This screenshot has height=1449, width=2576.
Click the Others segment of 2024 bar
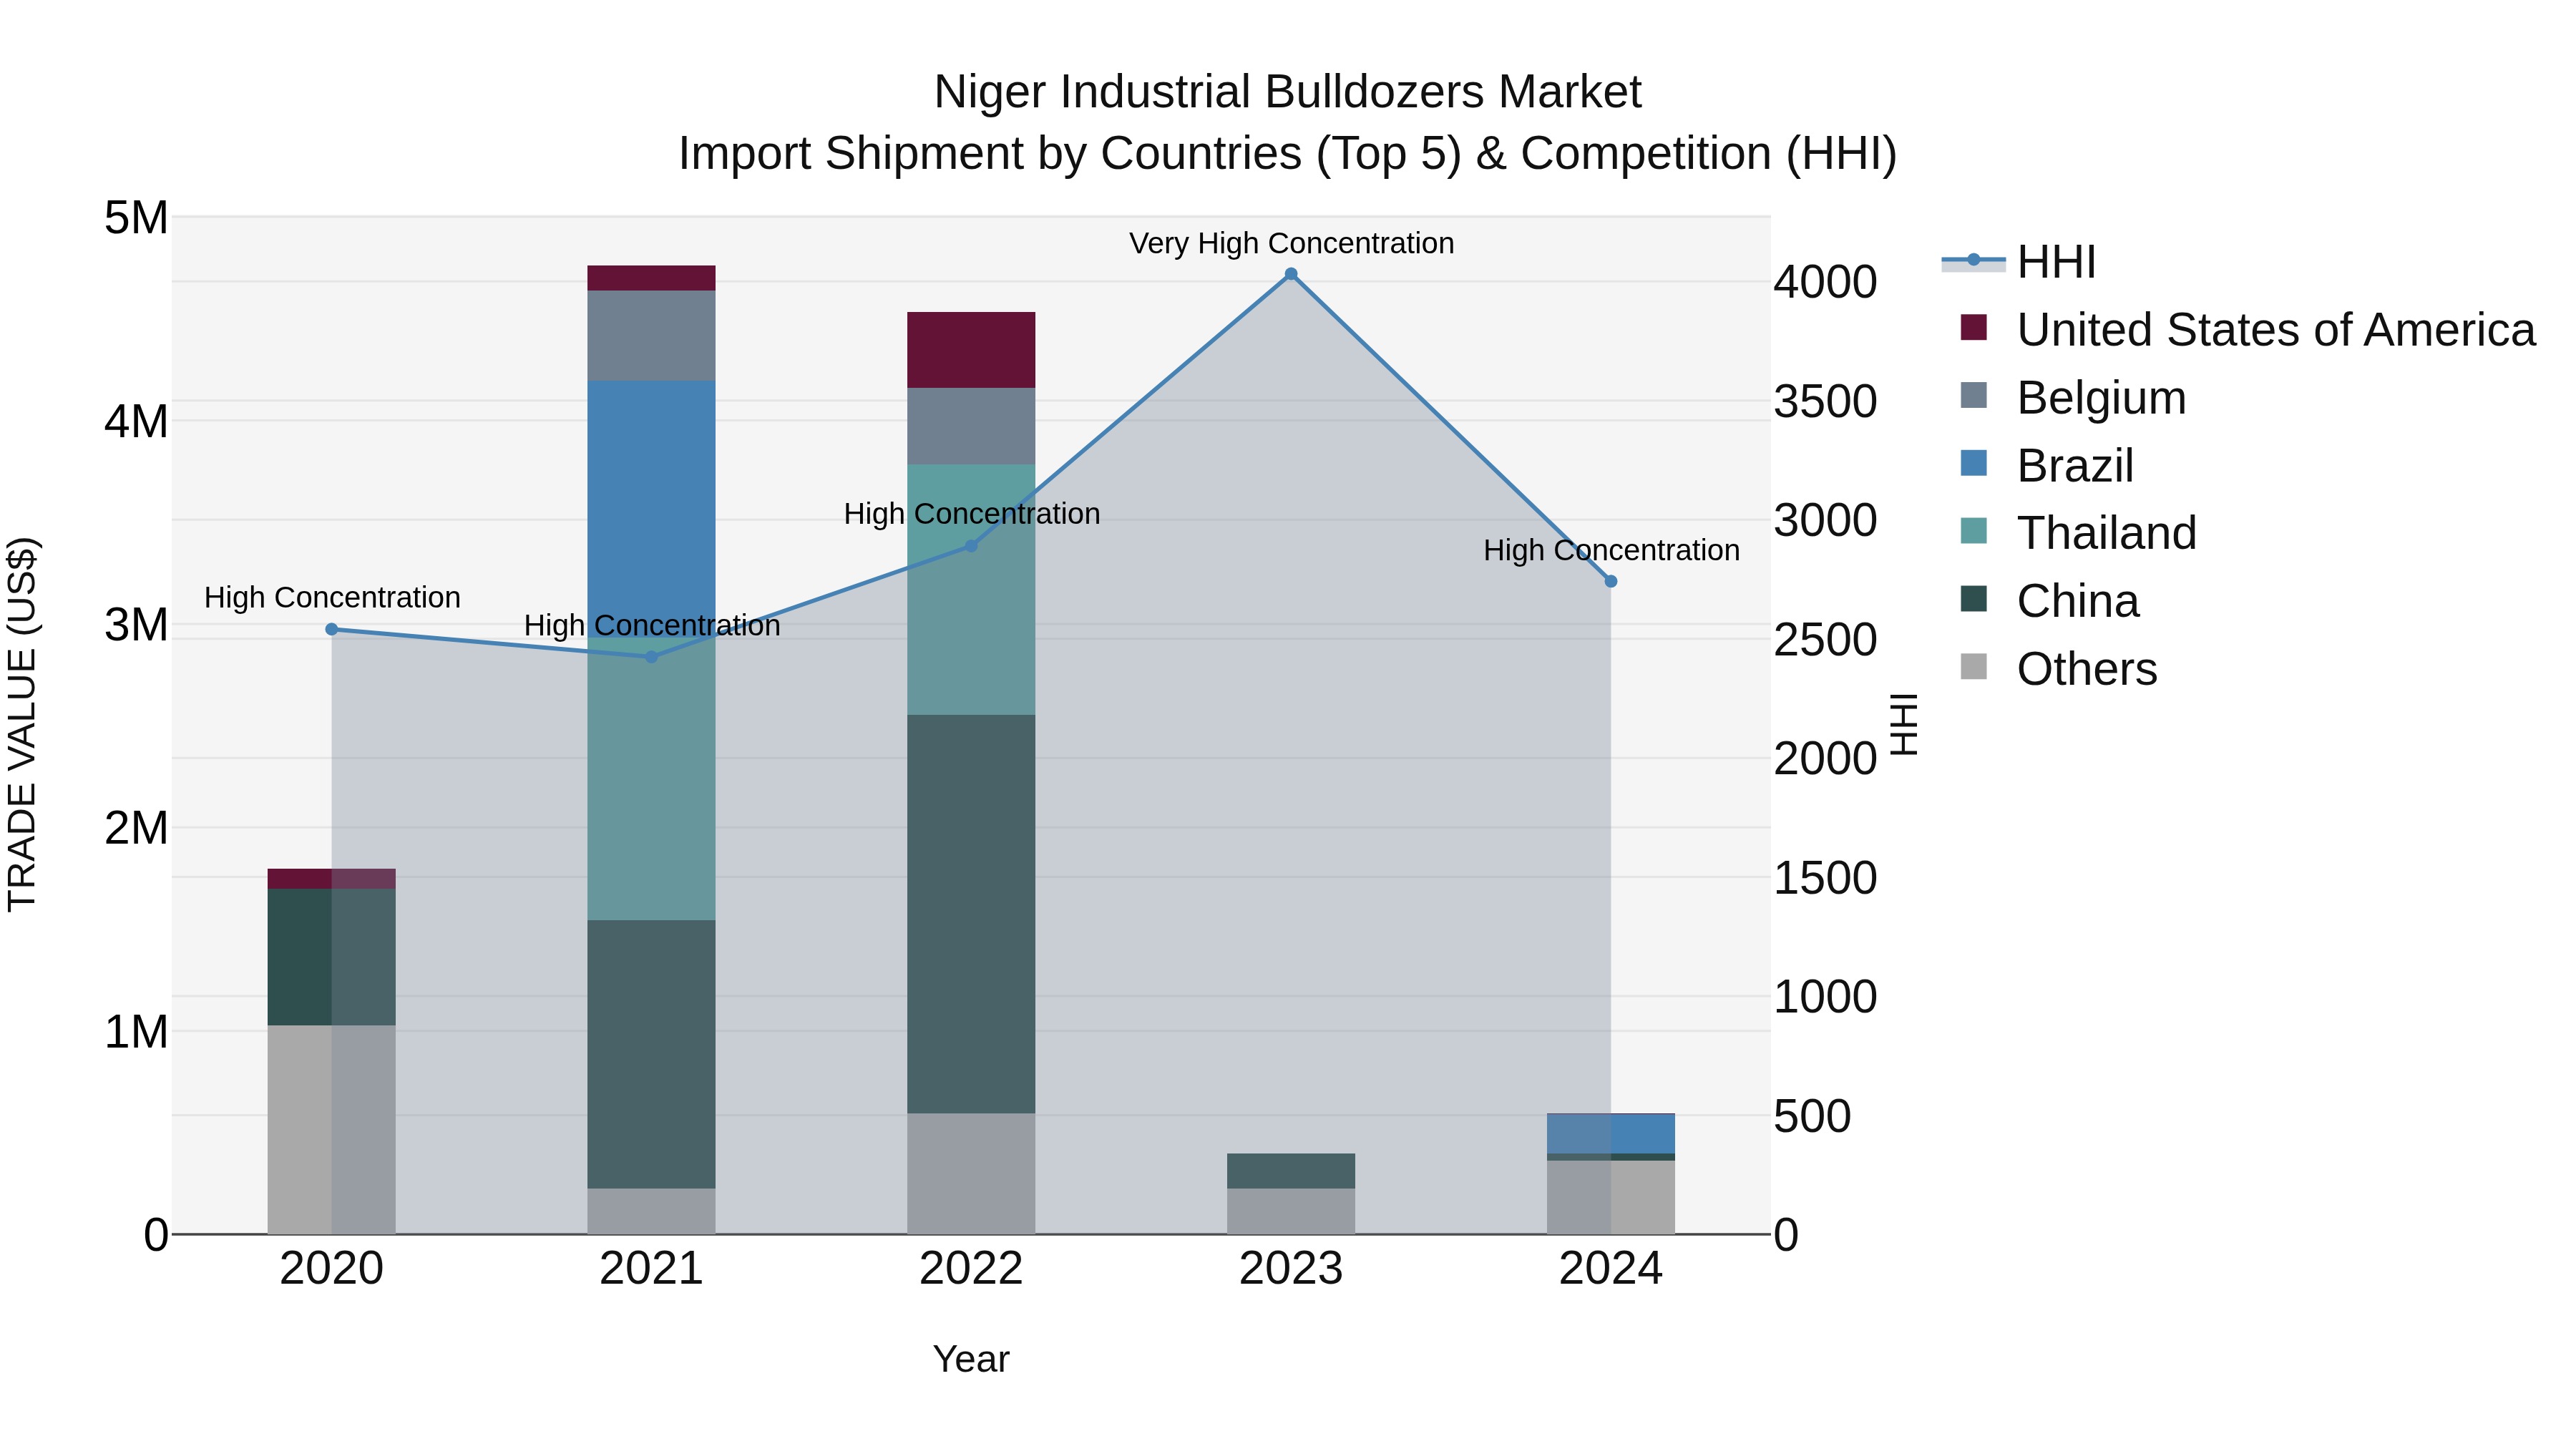click(1611, 1198)
